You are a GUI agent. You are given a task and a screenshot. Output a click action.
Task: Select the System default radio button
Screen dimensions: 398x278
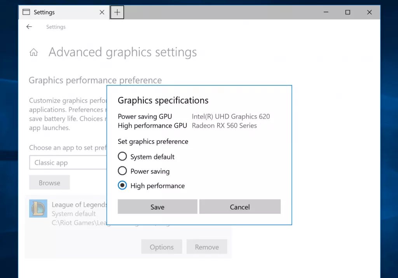click(x=122, y=156)
